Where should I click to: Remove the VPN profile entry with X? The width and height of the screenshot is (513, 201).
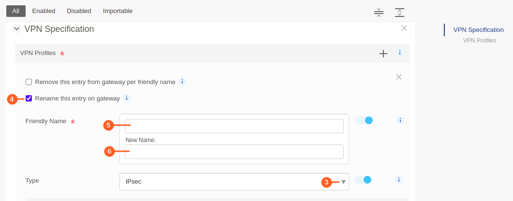[398, 77]
